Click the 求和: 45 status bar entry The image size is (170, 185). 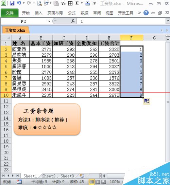(77, 182)
